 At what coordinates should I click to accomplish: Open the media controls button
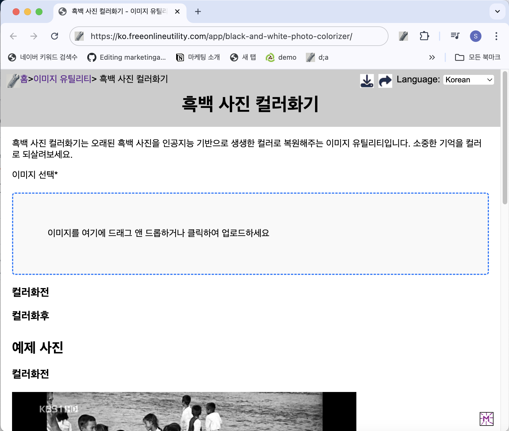[455, 36]
